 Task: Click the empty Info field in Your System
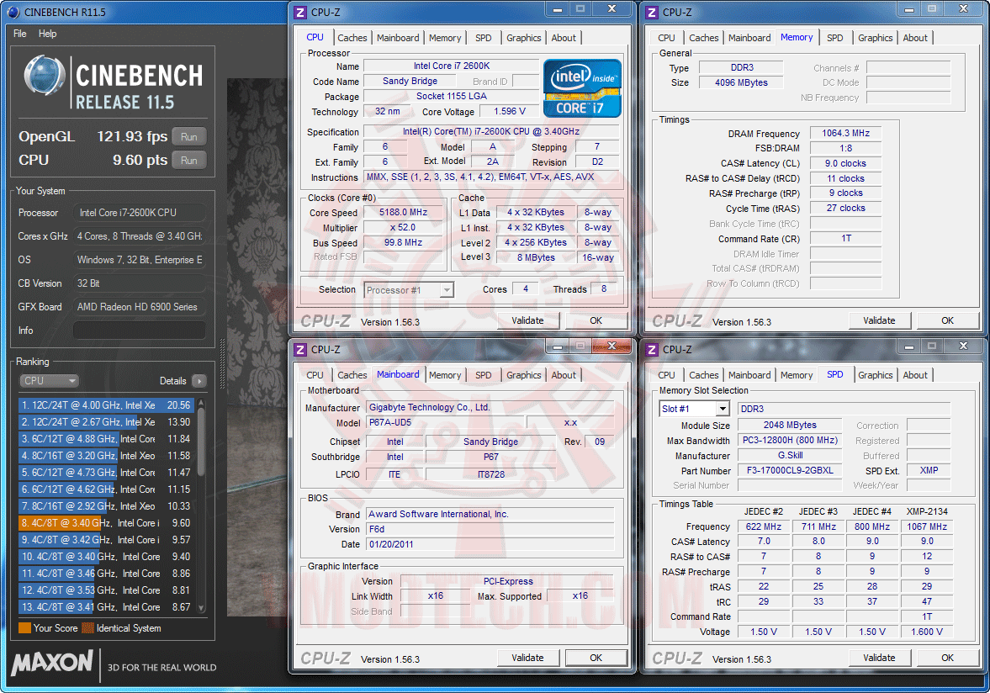[140, 330]
